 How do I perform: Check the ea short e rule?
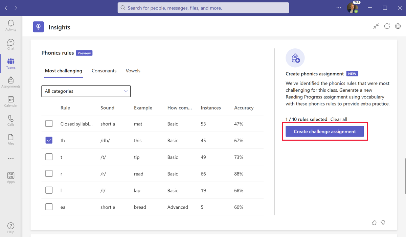pos(49,207)
